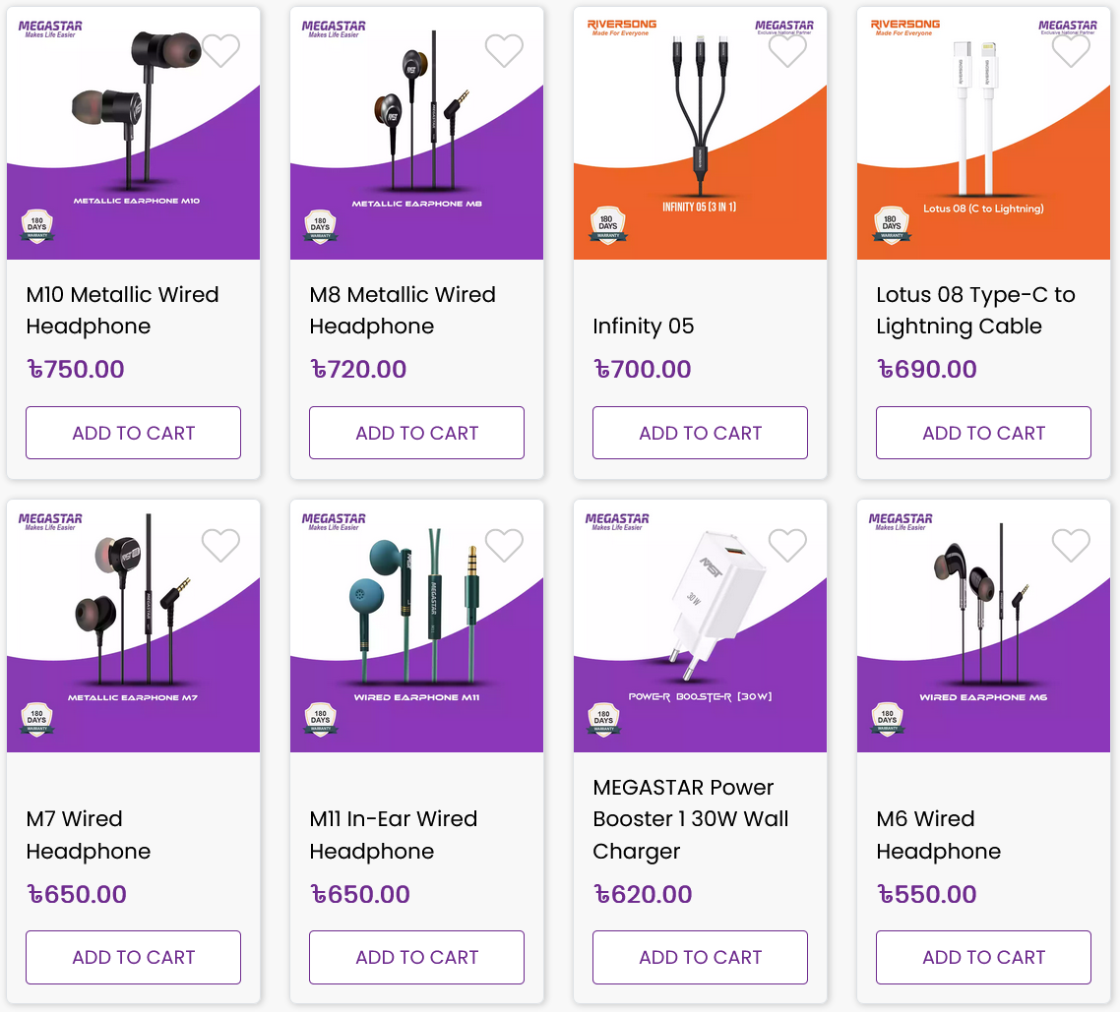1120x1012 pixels.
Task: Click heart icon on Lotus 08 cable
Action: tap(1071, 51)
